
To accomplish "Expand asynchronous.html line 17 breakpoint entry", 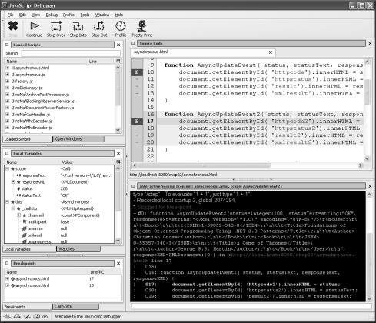I will coord(8,278).
